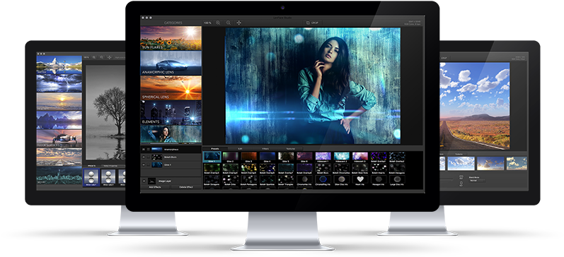Switch to the Presets tab in center window

(215, 148)
